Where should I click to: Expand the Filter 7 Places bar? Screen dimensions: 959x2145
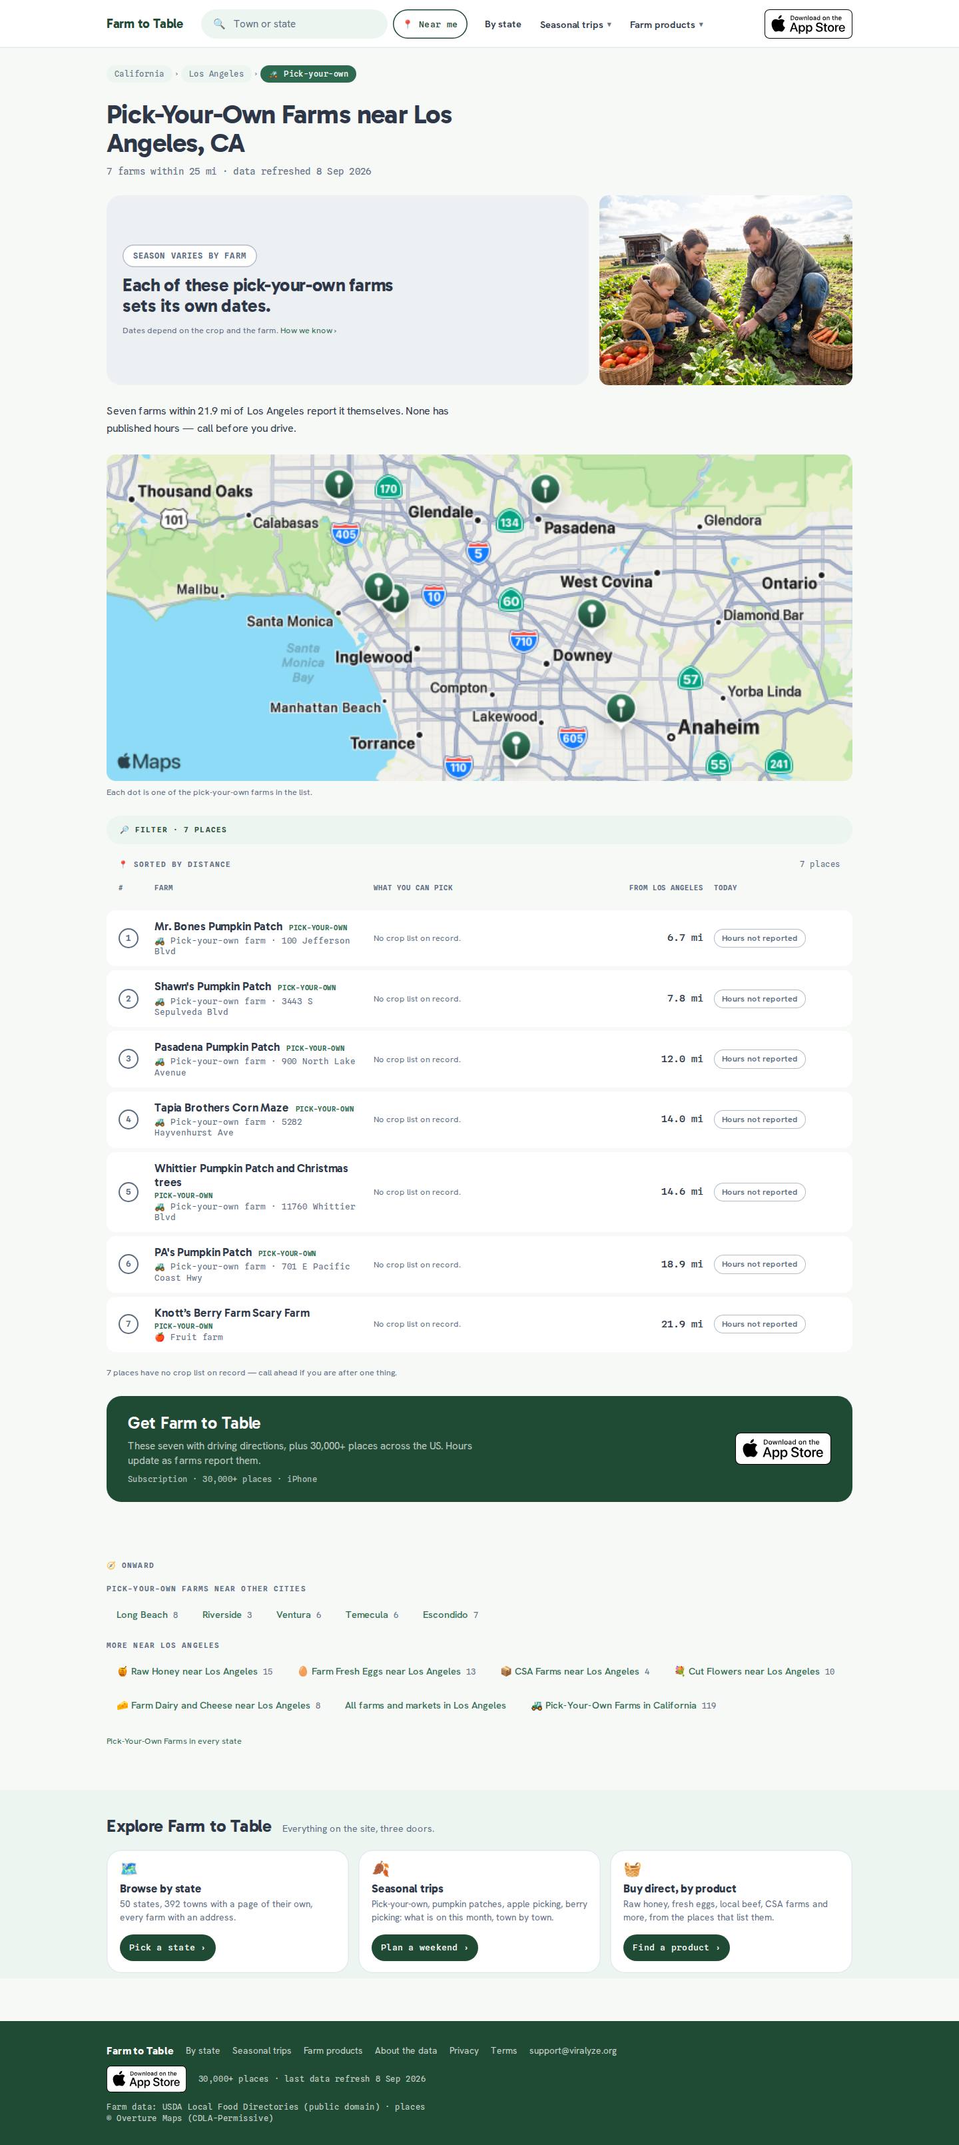click(x=479, y=830)
